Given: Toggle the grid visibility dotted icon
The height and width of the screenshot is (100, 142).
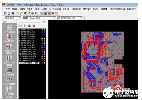Looking at the screenshot, I should [x=49, y=13].
